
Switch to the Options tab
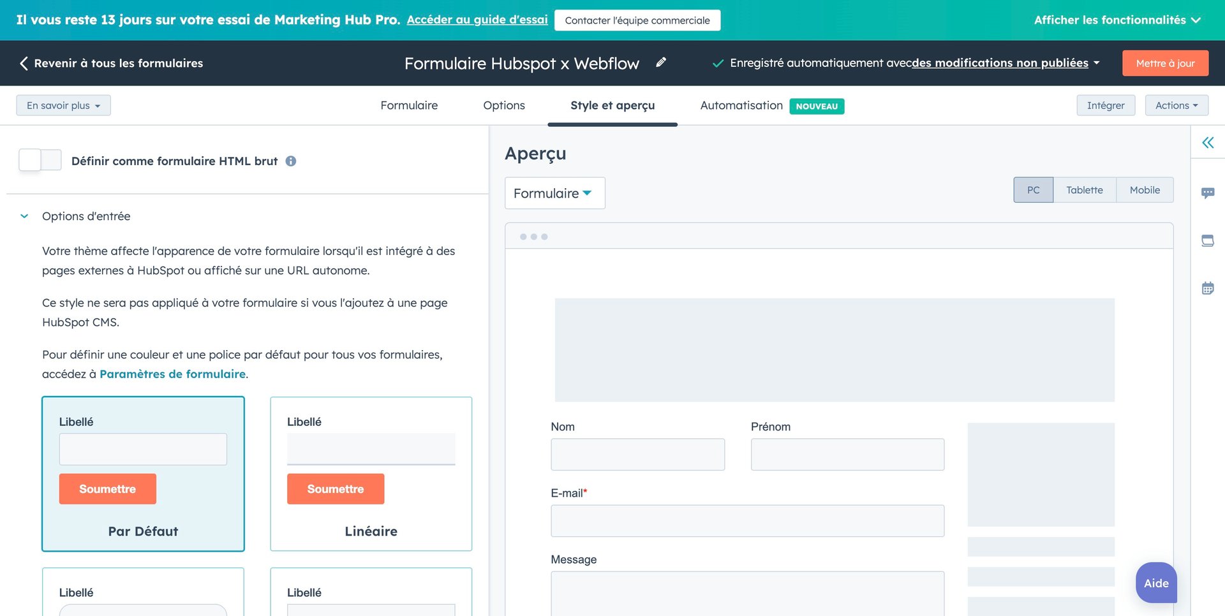click(504, 105)
